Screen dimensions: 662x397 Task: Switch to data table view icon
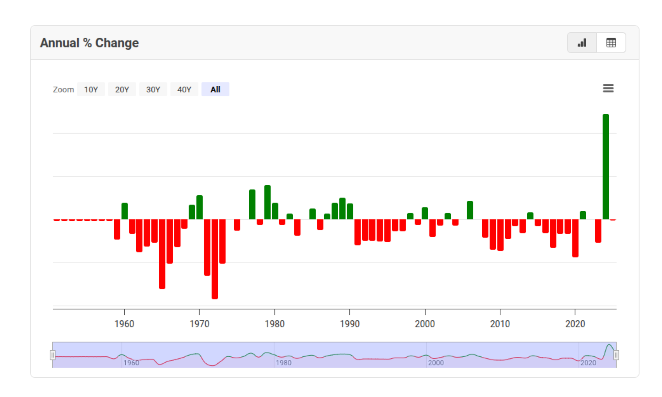pyautogui.click(x=611, y=43)
